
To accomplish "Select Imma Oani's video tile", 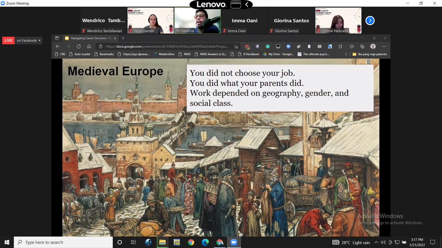I will [245, 21].
